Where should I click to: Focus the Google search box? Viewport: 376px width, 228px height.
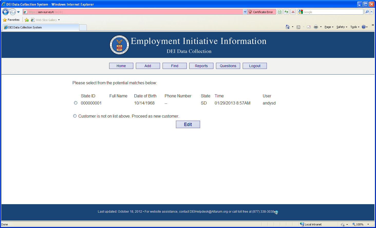[x=333, y=12]
